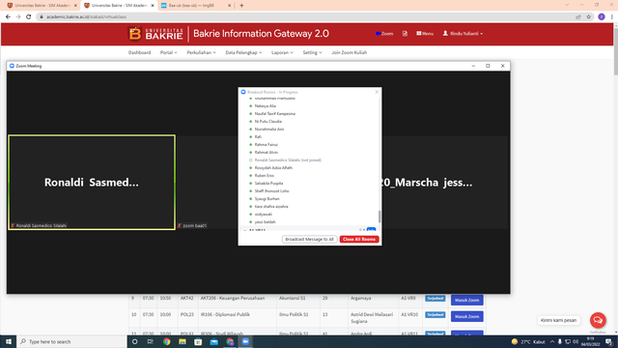This screenshot has width=618, height=348.
Task: Open the Chrome tab search chevron
Action: point(567,5)
